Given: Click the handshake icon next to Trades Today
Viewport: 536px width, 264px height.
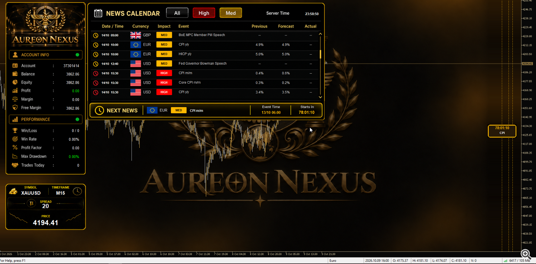Looking at the screenshot, I should click(x=15, y=165).
